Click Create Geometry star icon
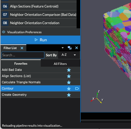The width and height of the screenshot is (131, 129). (69, 95)
